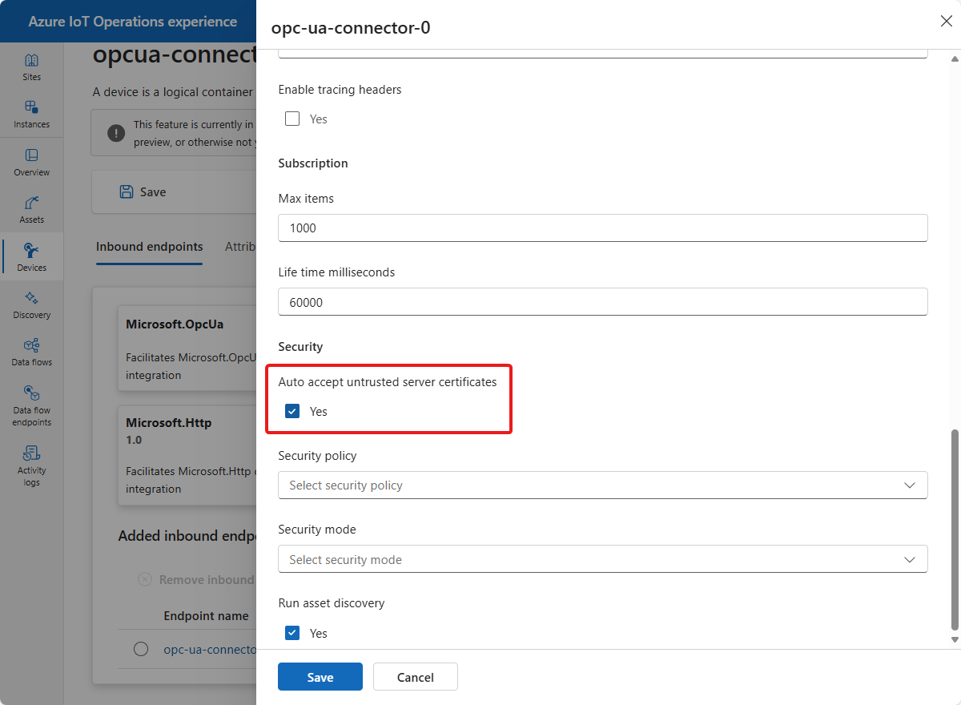Navigate to Assets using the sidebar icon
Viewport: 961px width, 705px height.
coord(31,209)
